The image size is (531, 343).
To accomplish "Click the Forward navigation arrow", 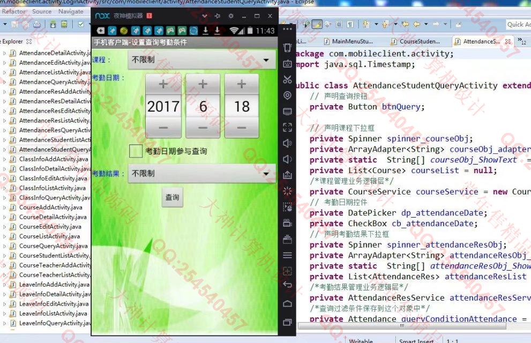I will [x=436, y=24].
